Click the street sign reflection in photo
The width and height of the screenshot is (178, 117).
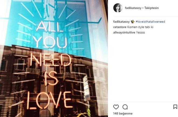coord(87,88)
